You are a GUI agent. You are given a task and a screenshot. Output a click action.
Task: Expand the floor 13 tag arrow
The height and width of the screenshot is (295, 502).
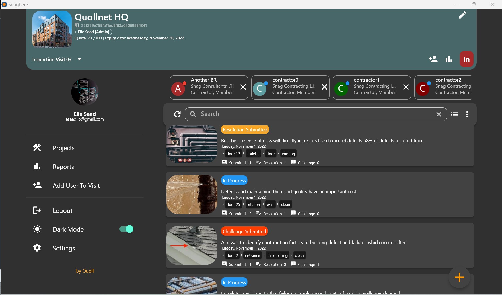tap(224, 154)
